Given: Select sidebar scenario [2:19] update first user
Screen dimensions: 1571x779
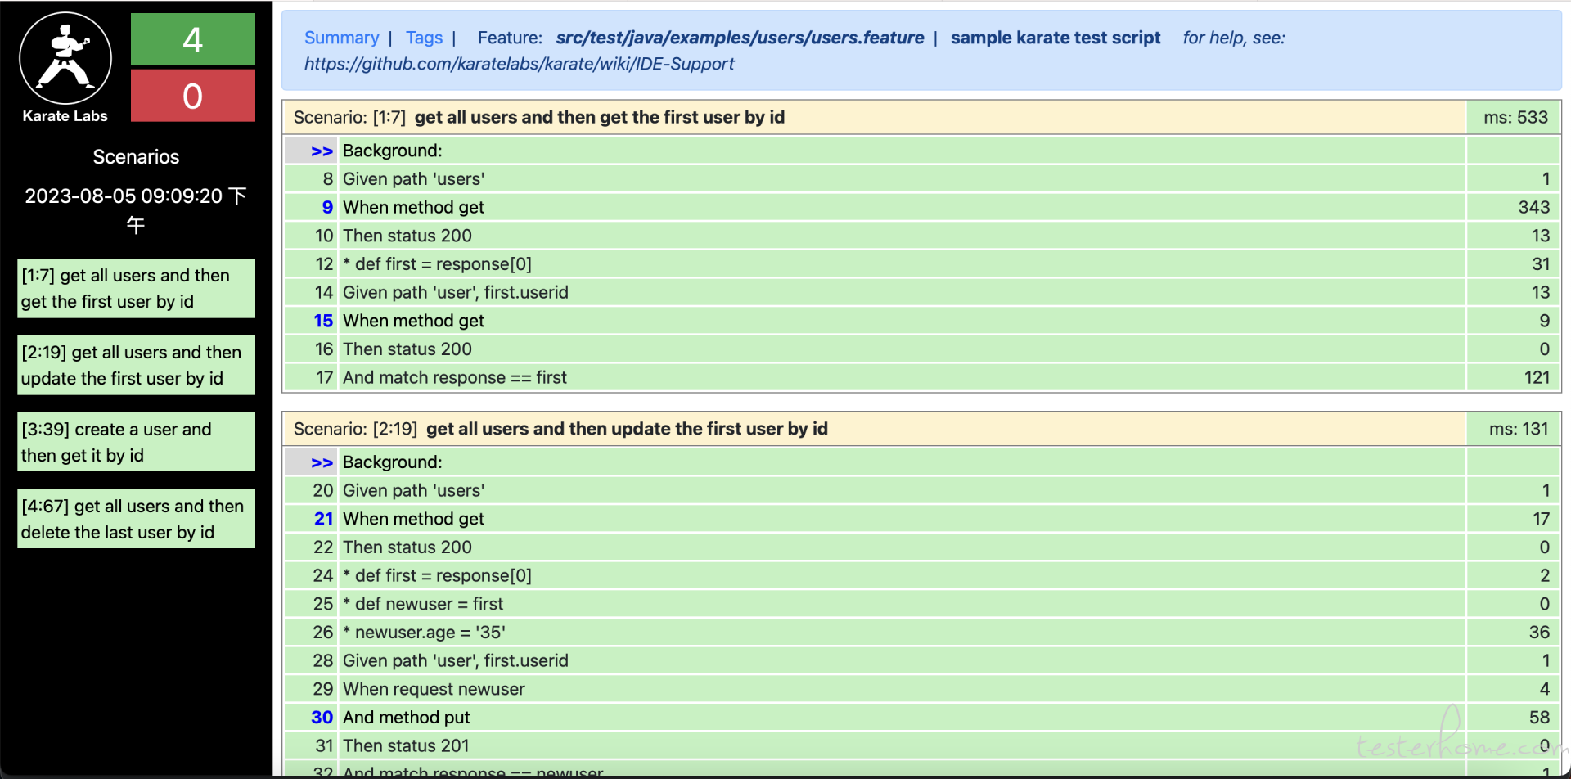Looking at the screenshot, I should click(x=136, y=365).
